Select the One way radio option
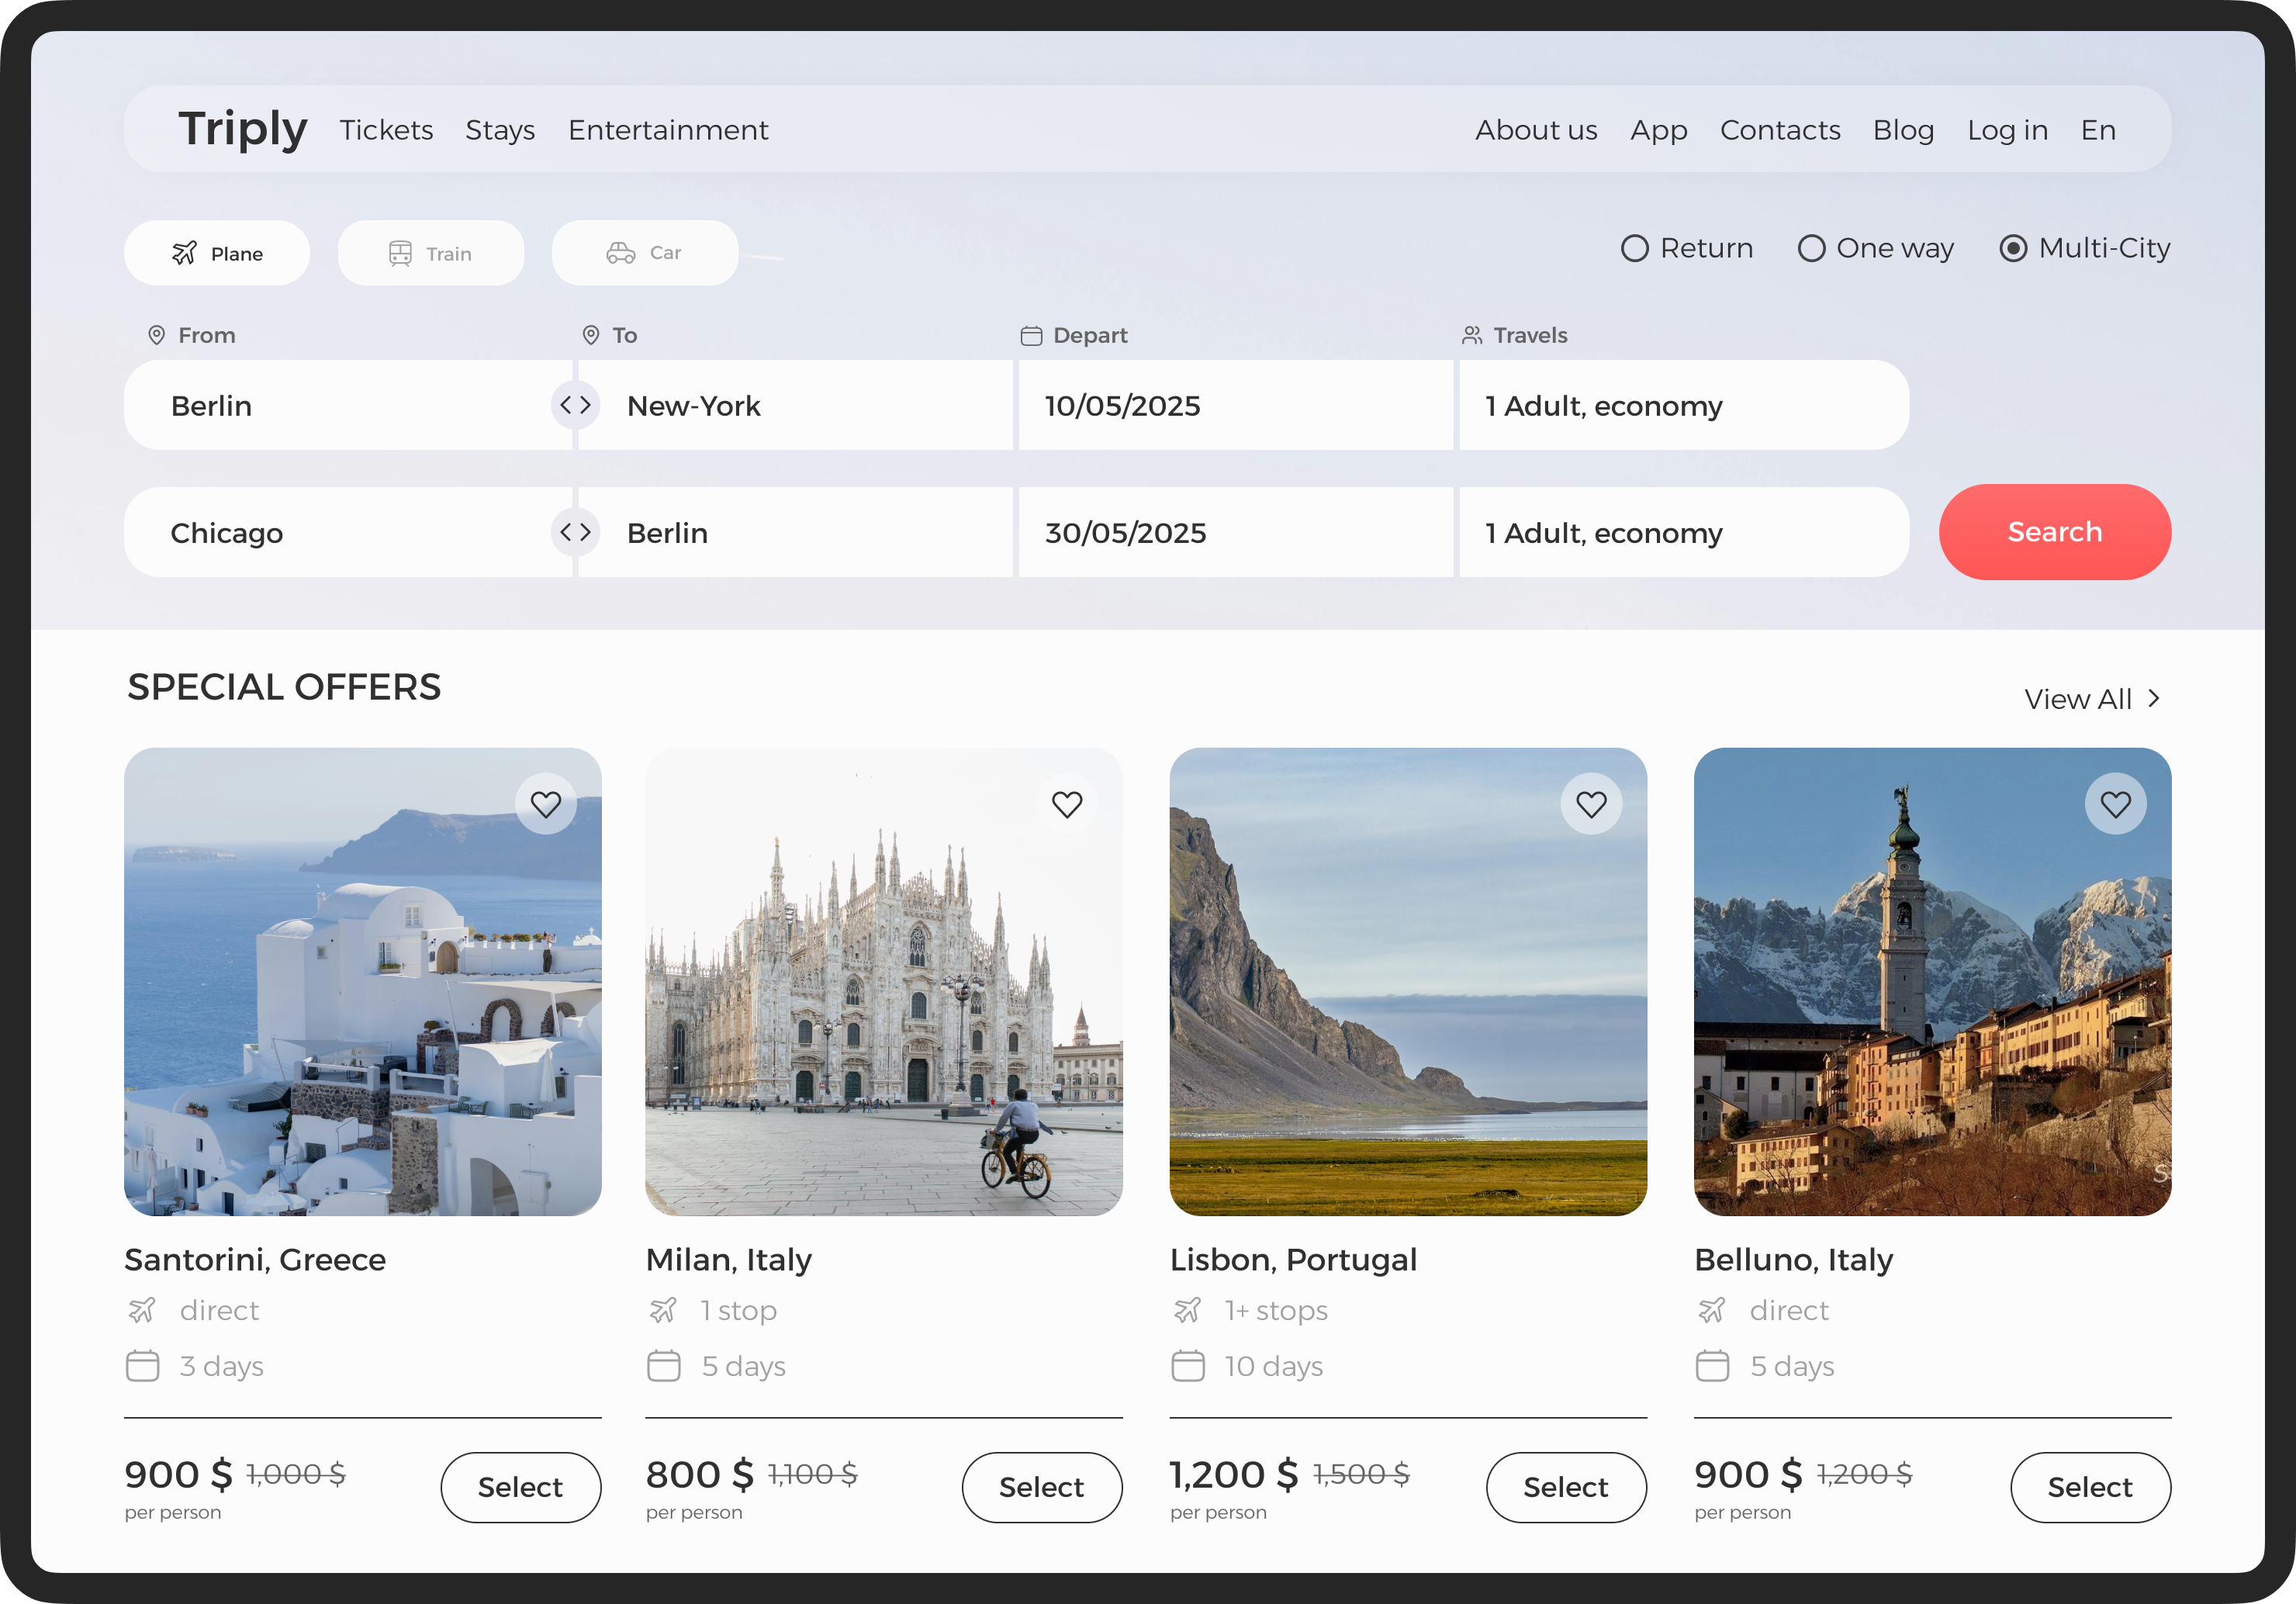2296x1604 pixels. pos(1811,248)
